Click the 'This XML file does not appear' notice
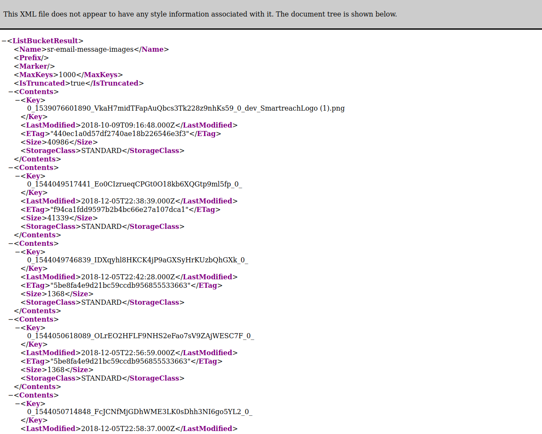Screen dimensions: 542x434 pos(200,14)
